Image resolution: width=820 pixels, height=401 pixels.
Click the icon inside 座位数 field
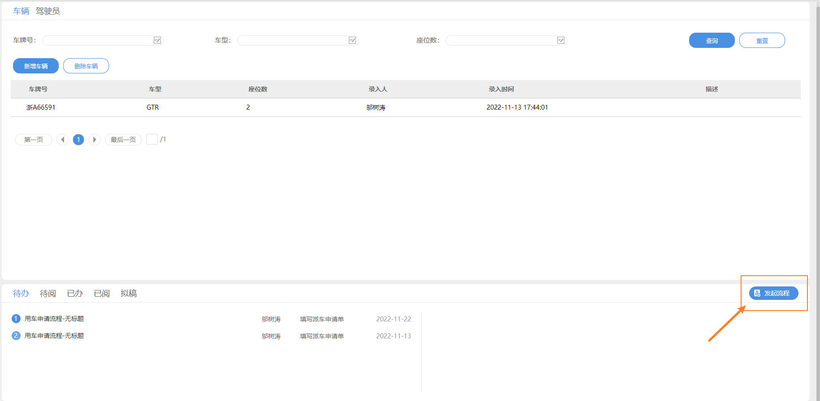point(561,40)
